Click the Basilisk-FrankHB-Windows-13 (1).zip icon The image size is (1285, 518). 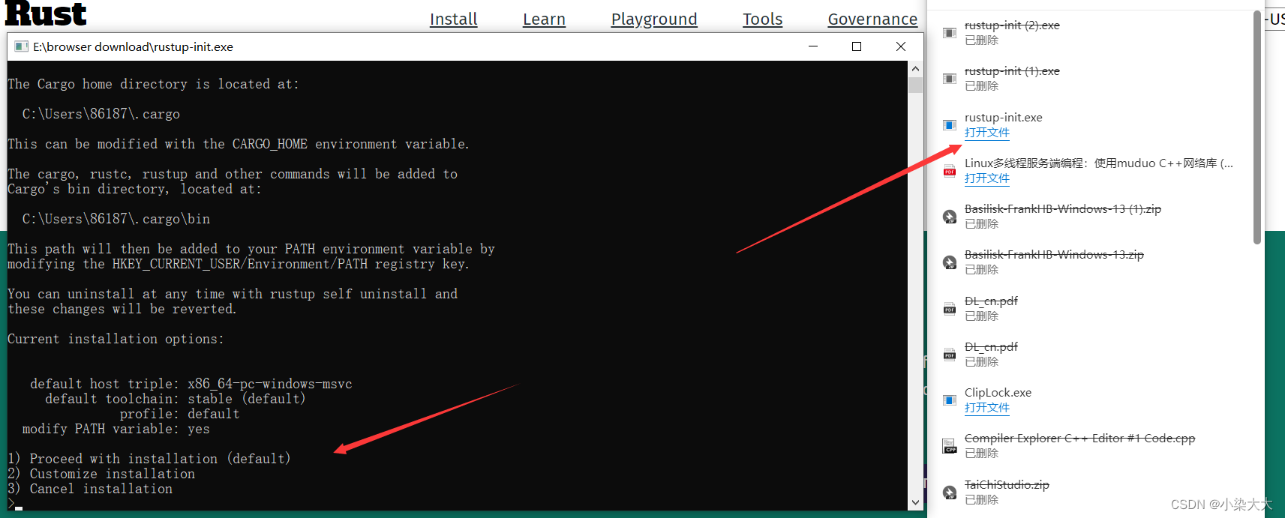(950, 217)
